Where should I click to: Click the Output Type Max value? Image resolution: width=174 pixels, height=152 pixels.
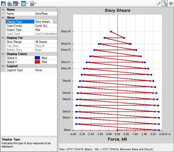click(46, 30)
